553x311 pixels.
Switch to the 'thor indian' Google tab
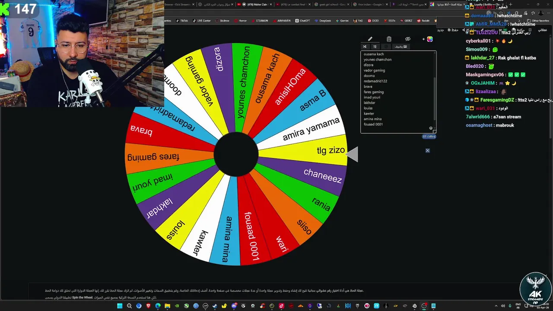[370, 4]
